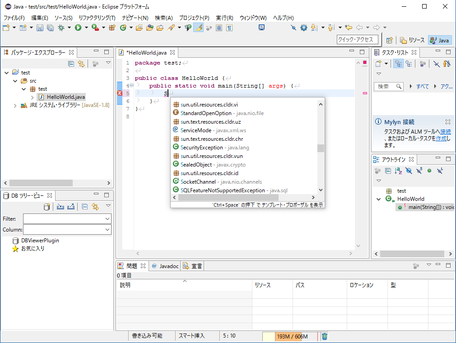Viewport: 456px width, 343px height.
Task: Open the Filter combo box dropdown
Action: (107, 218)
